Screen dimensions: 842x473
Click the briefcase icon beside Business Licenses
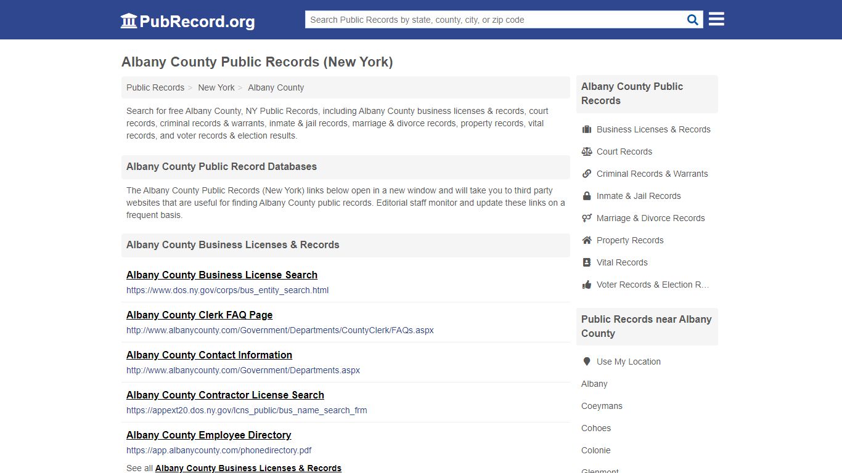tap(587, 129)
